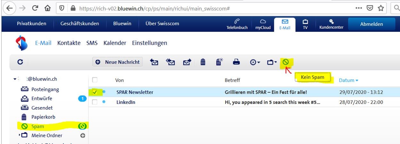The height and width of the screenshot is (144, 400).
Task: Sort by the Betreff column header
Action: tap(232, 80)
